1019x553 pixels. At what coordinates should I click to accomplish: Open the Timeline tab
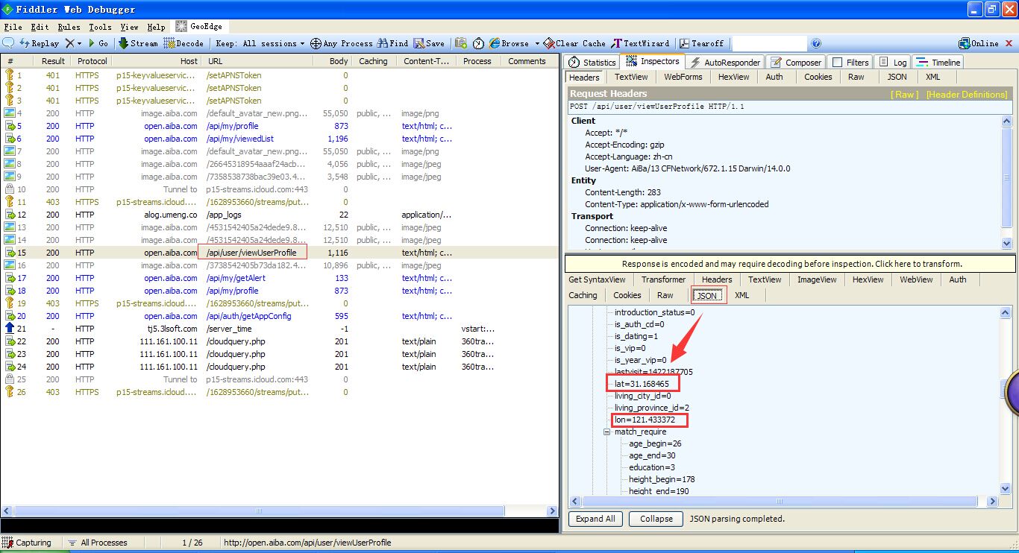pos(938,63)
